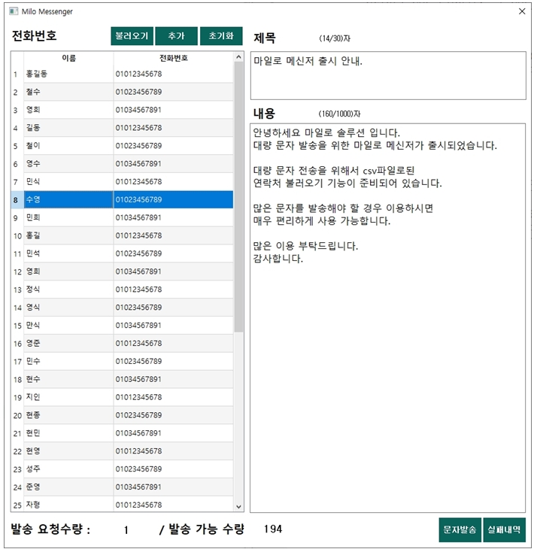Sort by the 이름 column header

click(x=68, y=58)
